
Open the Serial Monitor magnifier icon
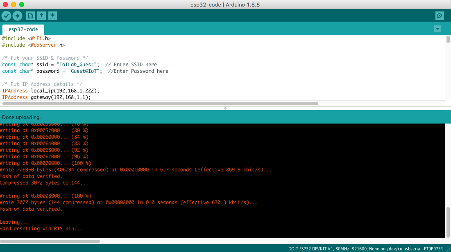pyautogui.click(x=440, y=16)
